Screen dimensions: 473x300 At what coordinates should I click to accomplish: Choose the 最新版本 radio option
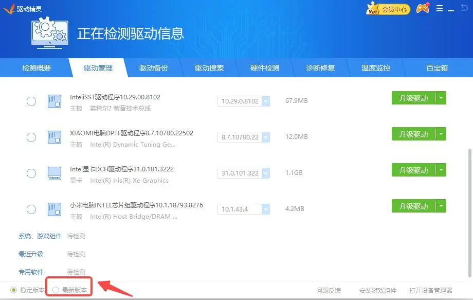point(56,290)
